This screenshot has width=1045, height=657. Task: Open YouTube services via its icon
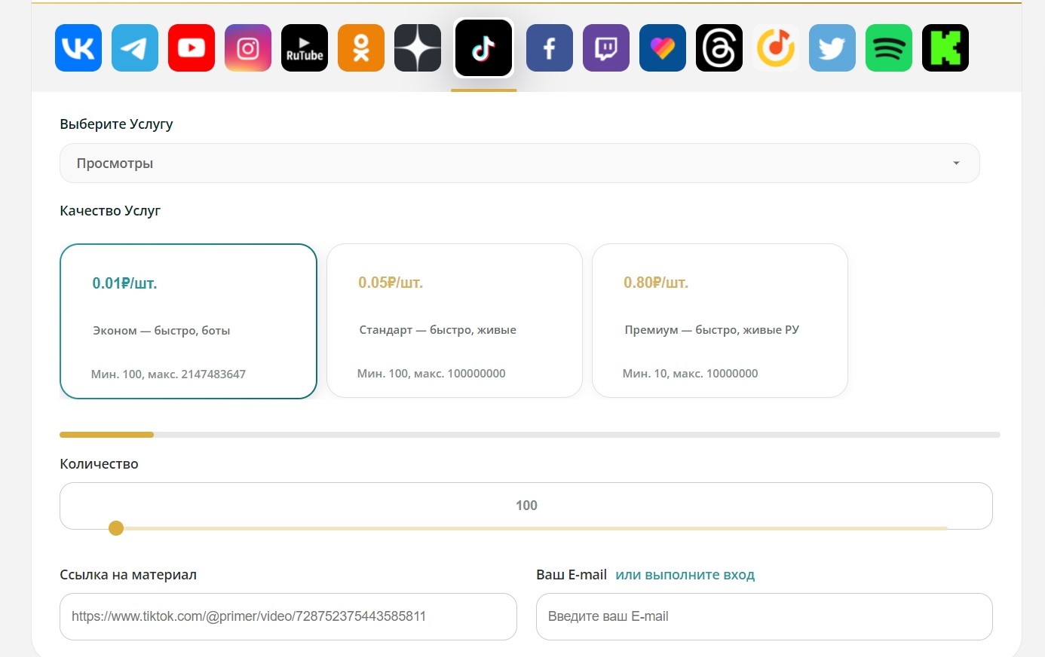point(192,48)
